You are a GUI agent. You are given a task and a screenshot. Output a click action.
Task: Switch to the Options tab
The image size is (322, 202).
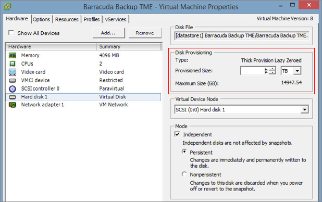[41, 19]
